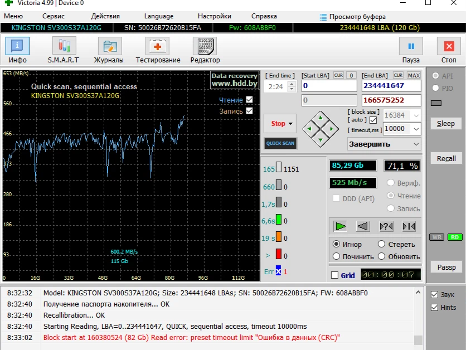Open the Stop button dropdown arrow
Screen dimensions: 466x350
coord(290,124)
